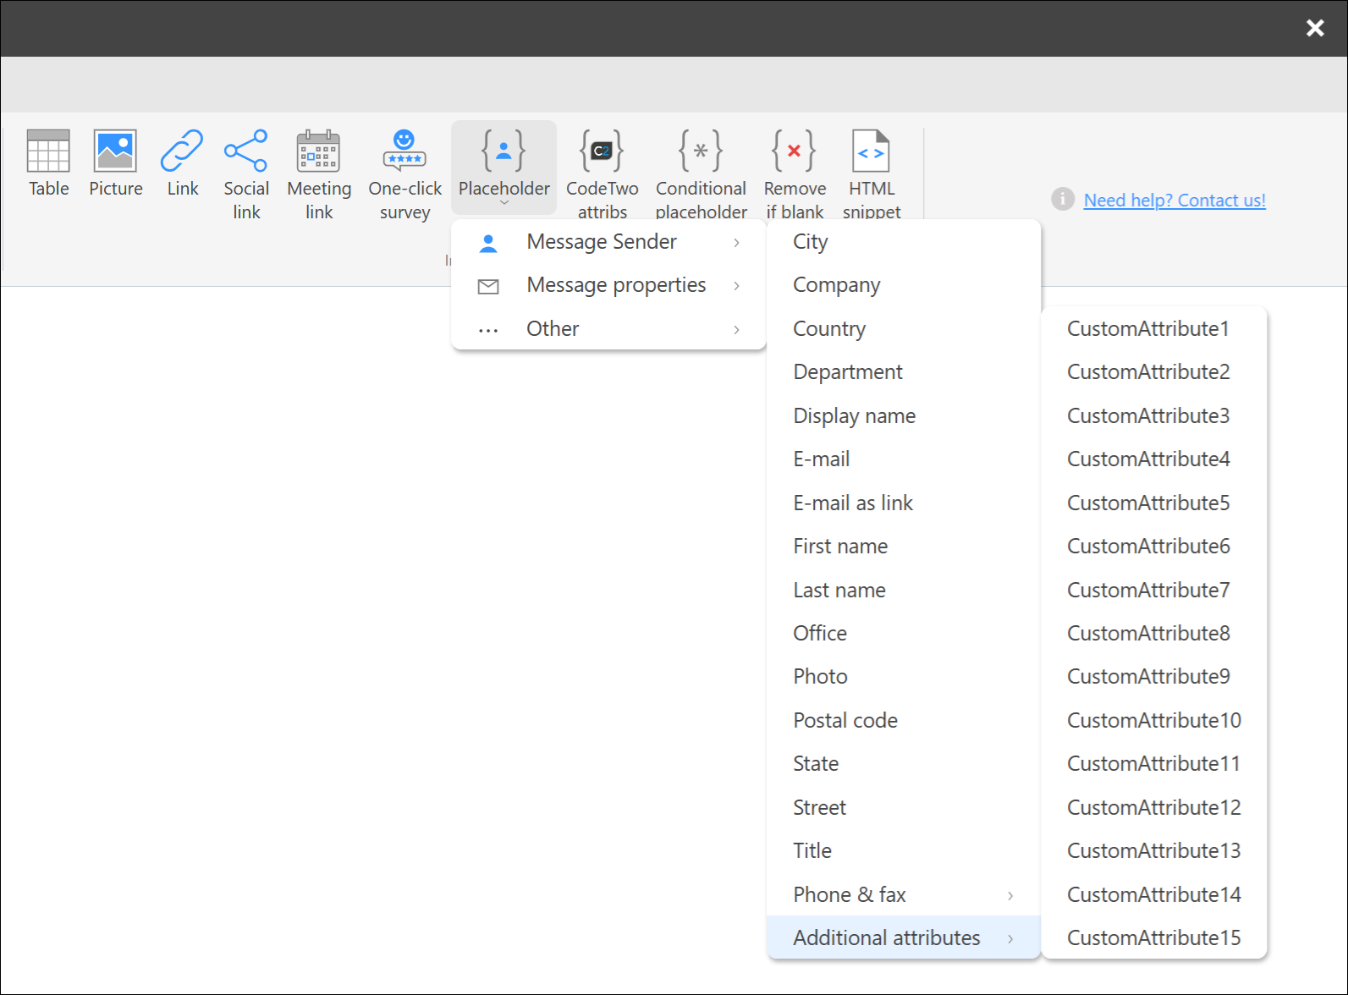Select CustomAttribute6

point(1153,547)
